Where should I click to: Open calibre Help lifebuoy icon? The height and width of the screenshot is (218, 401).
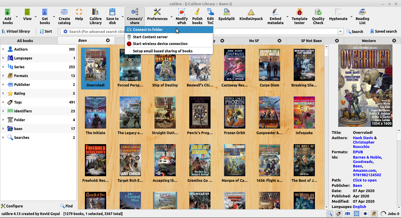click(79, 12)
